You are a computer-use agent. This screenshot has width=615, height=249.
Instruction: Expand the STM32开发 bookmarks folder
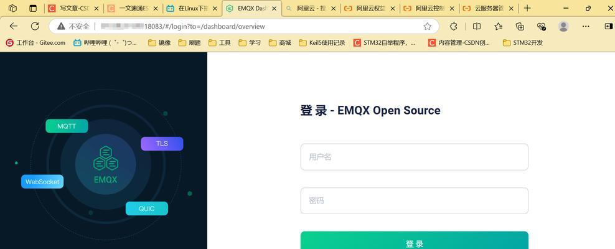(523, 43)
